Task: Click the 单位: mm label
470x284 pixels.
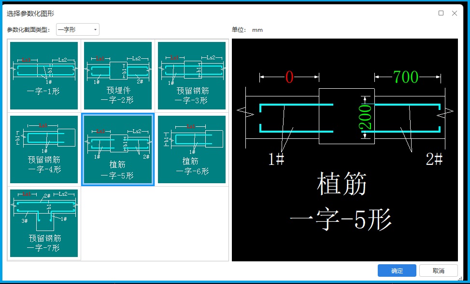Action: click(x=247, y=29)
